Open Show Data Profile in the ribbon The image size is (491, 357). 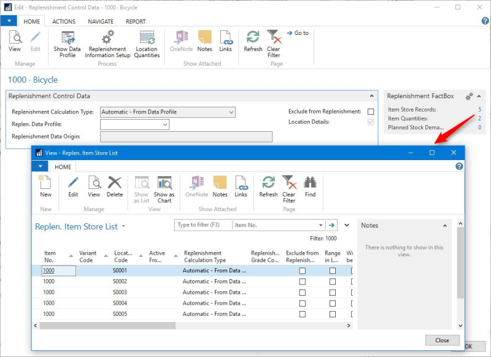(67, 43)
